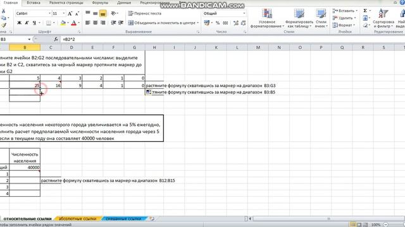The image size is (405, 227).
Task: Toggle underline Ч formatting
Action: tap(34, 23)
